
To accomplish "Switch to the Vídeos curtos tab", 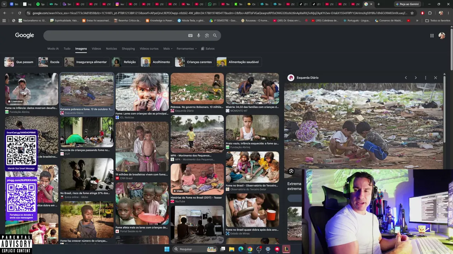I will [149, 49].
